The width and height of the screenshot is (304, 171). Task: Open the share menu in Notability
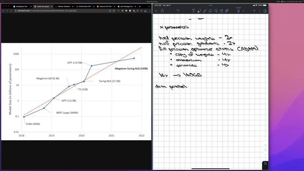(162, 11)
